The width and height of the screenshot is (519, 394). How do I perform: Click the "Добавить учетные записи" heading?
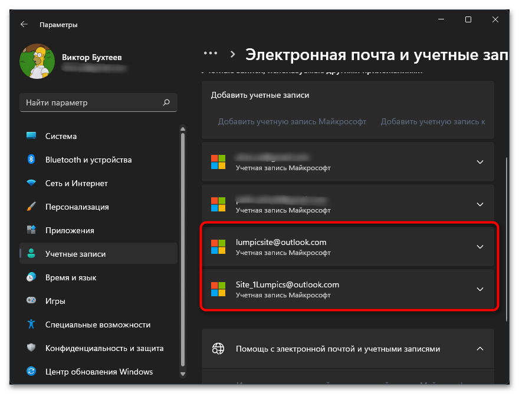click(260, 95)
